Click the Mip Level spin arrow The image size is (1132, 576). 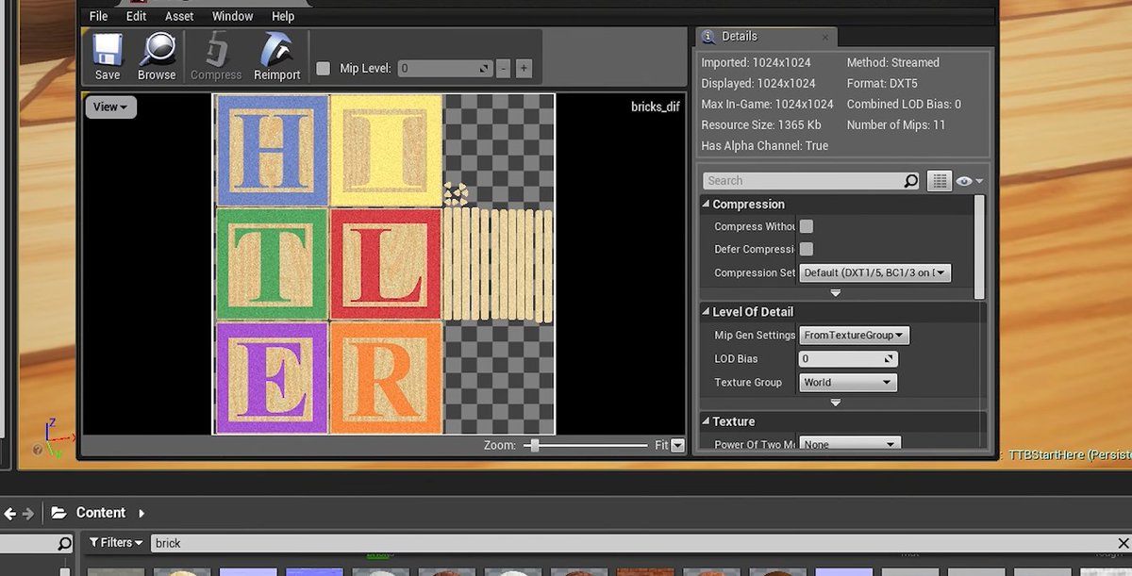(484, 69)
